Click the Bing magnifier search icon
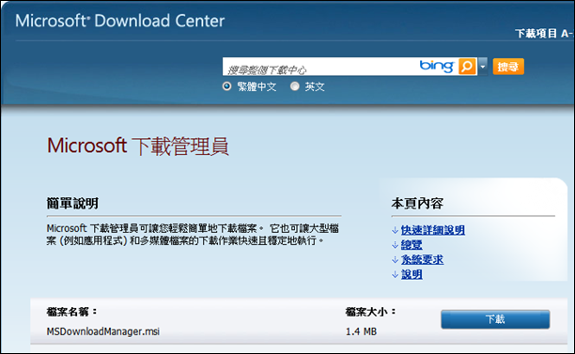 [467, 67]
